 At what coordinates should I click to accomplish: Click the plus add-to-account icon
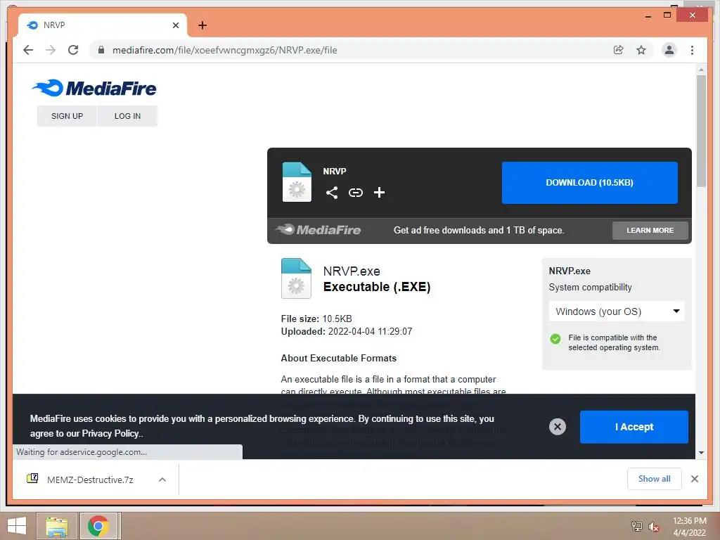[x=379, y=193]
